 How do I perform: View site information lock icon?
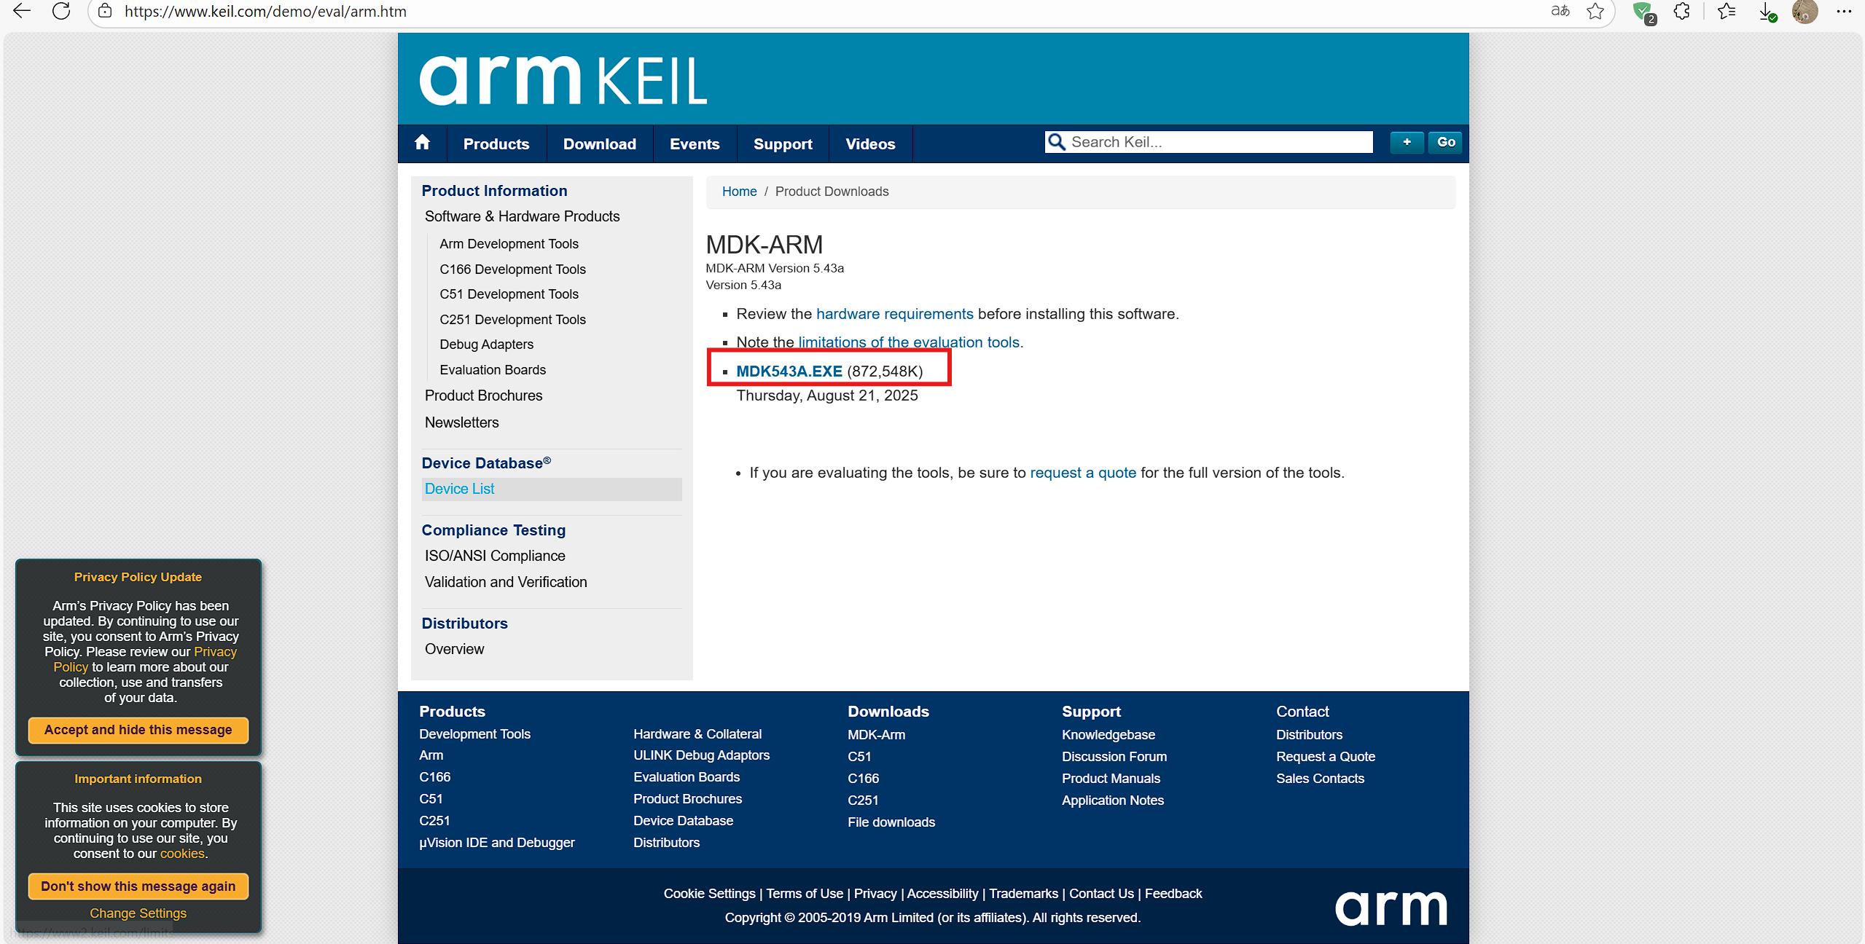tap(105, 11)
